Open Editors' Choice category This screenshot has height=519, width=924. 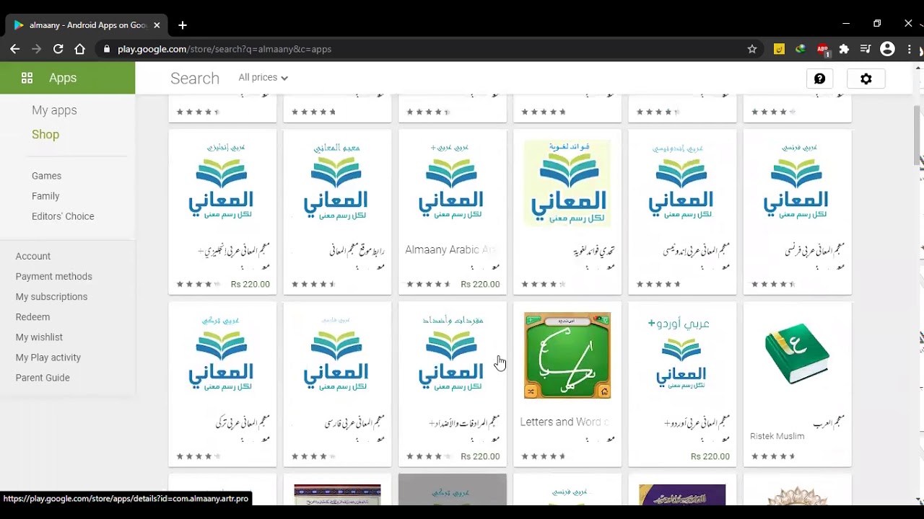click(63, 216)
